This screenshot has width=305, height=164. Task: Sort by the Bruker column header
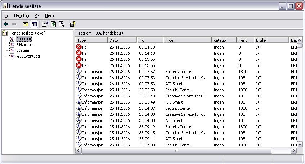[x=272, y=40]
